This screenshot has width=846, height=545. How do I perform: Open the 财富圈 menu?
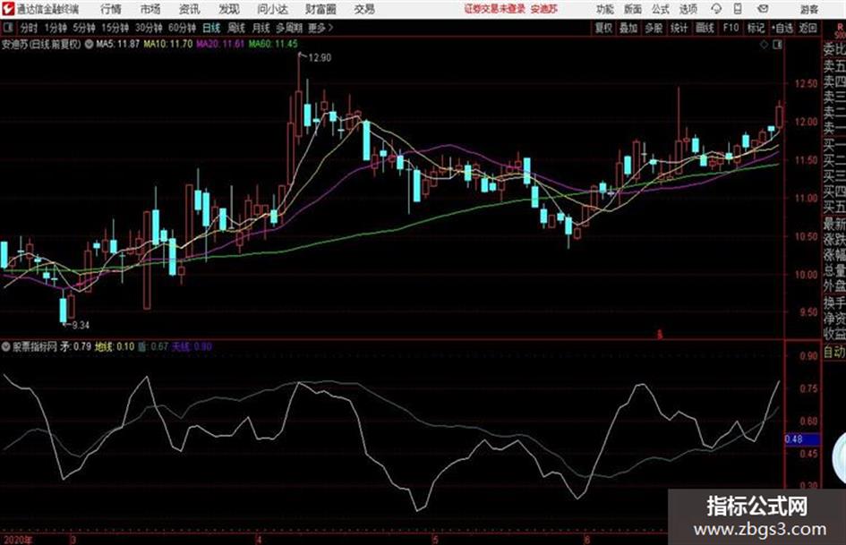pyautogui.click(x=320, y=9)
